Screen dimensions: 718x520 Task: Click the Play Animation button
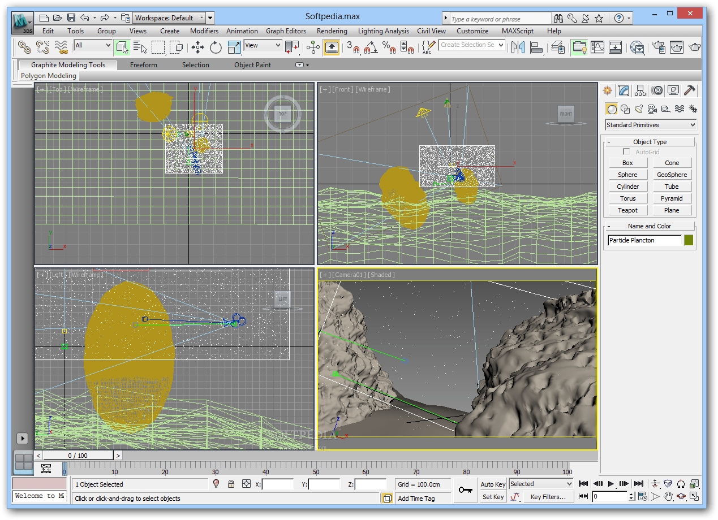611,484
